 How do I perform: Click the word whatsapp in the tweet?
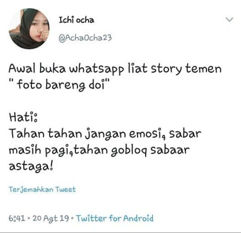click(x=97, y=69)
